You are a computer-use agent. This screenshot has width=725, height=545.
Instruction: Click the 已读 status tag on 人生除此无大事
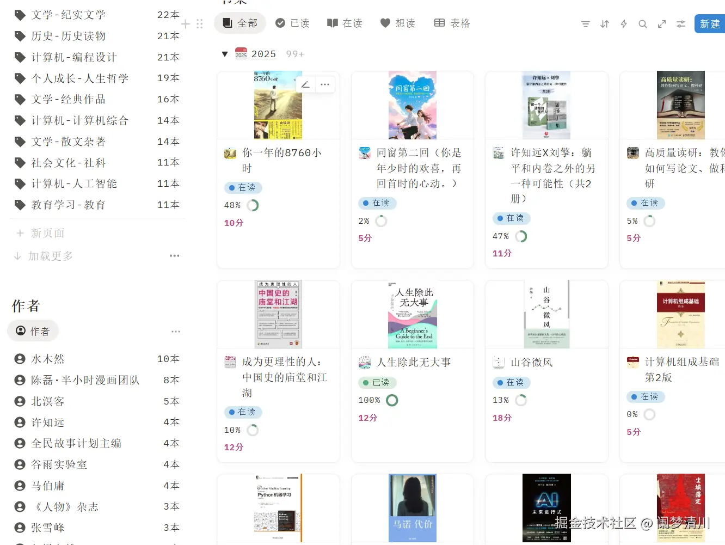(x=377, y=383)
